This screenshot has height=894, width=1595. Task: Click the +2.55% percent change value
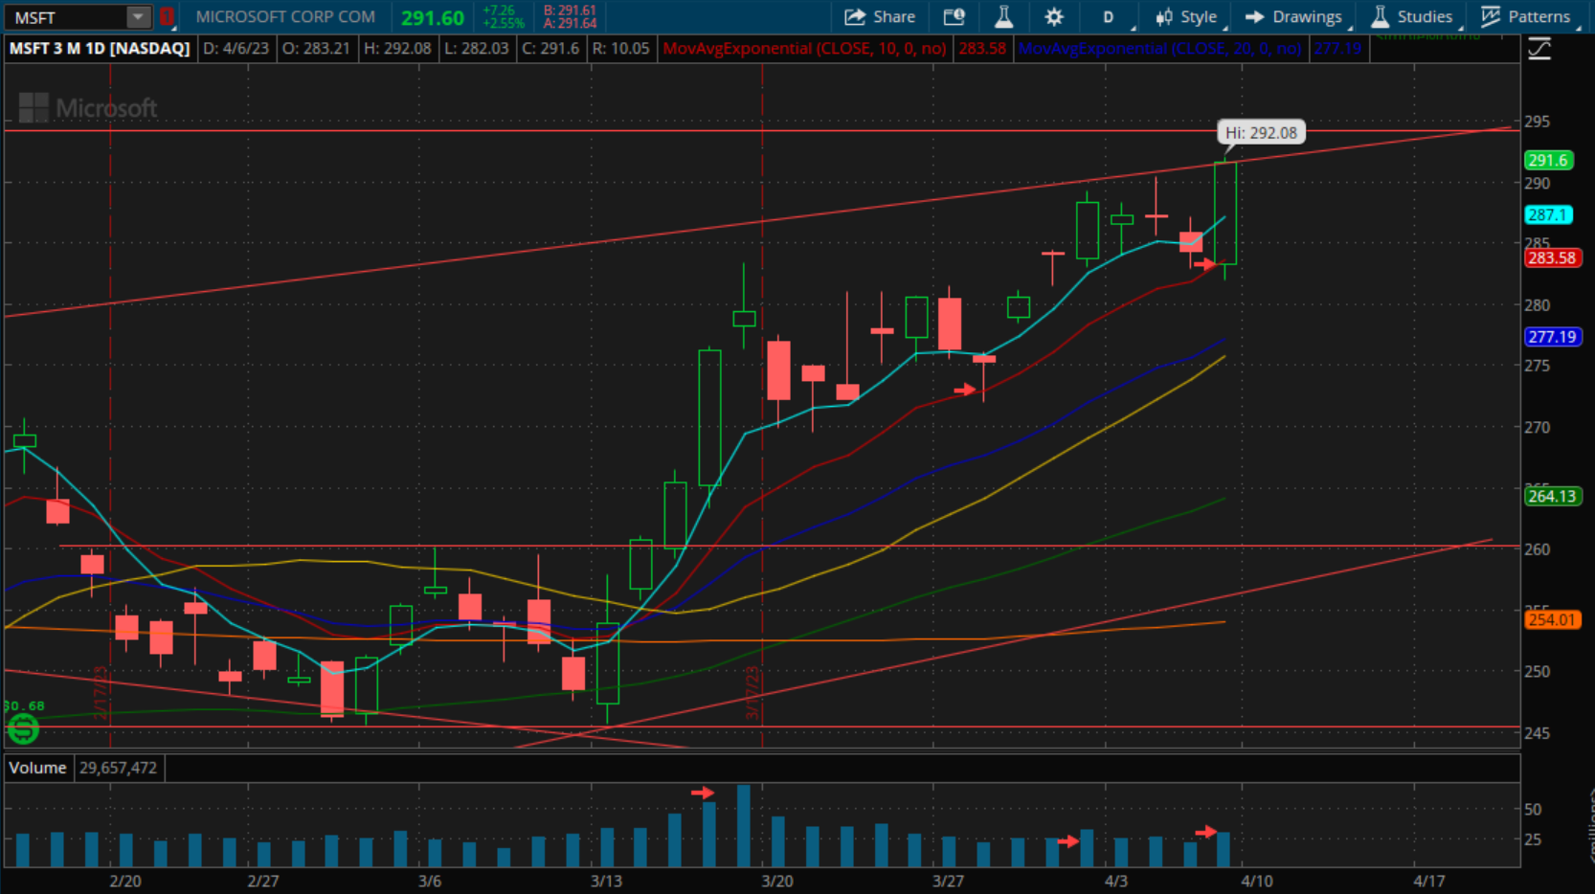[503, 23]
